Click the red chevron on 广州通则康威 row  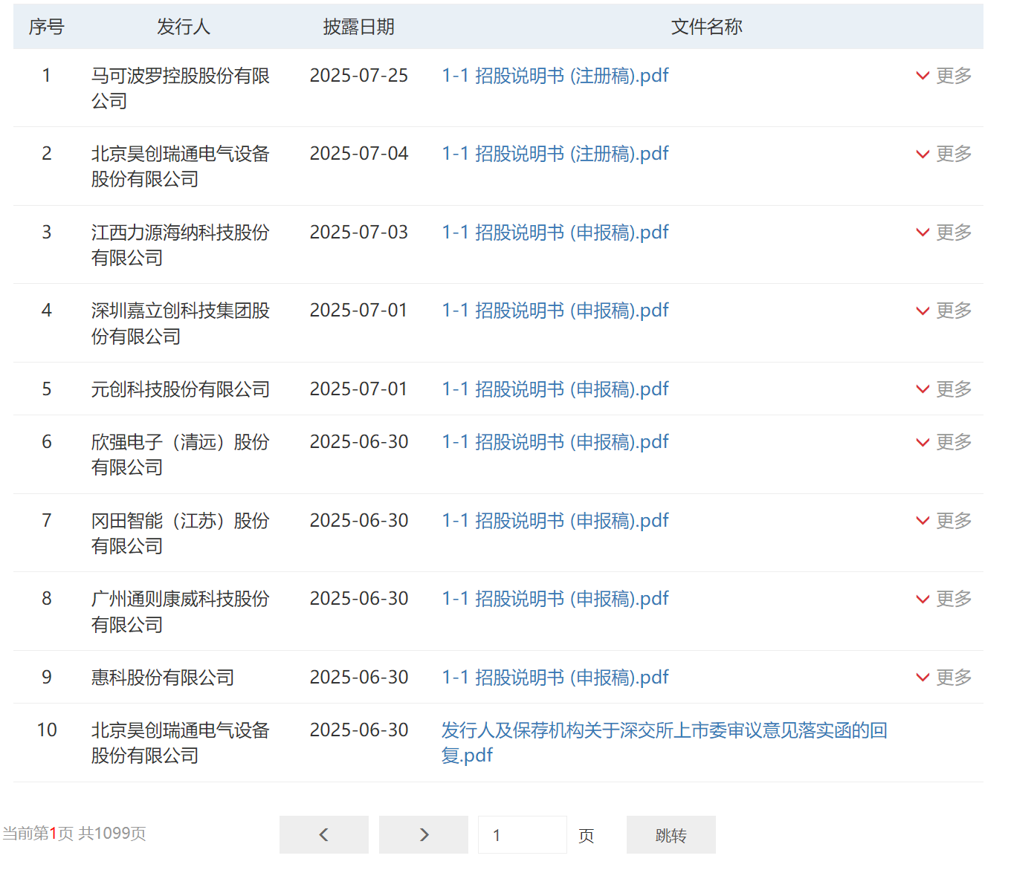point(922,599)
